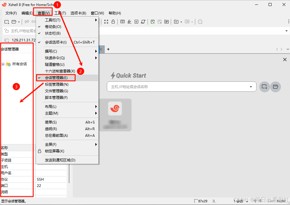
Task: Toggle the 会话选项卡(I) checked menu item
Action: [67, 42]
